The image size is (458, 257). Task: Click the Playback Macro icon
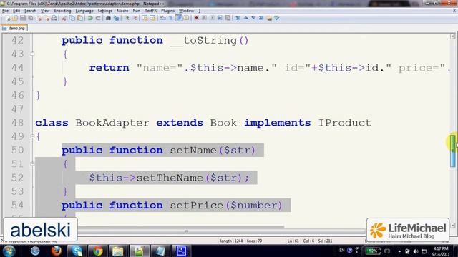pos(212,18)
